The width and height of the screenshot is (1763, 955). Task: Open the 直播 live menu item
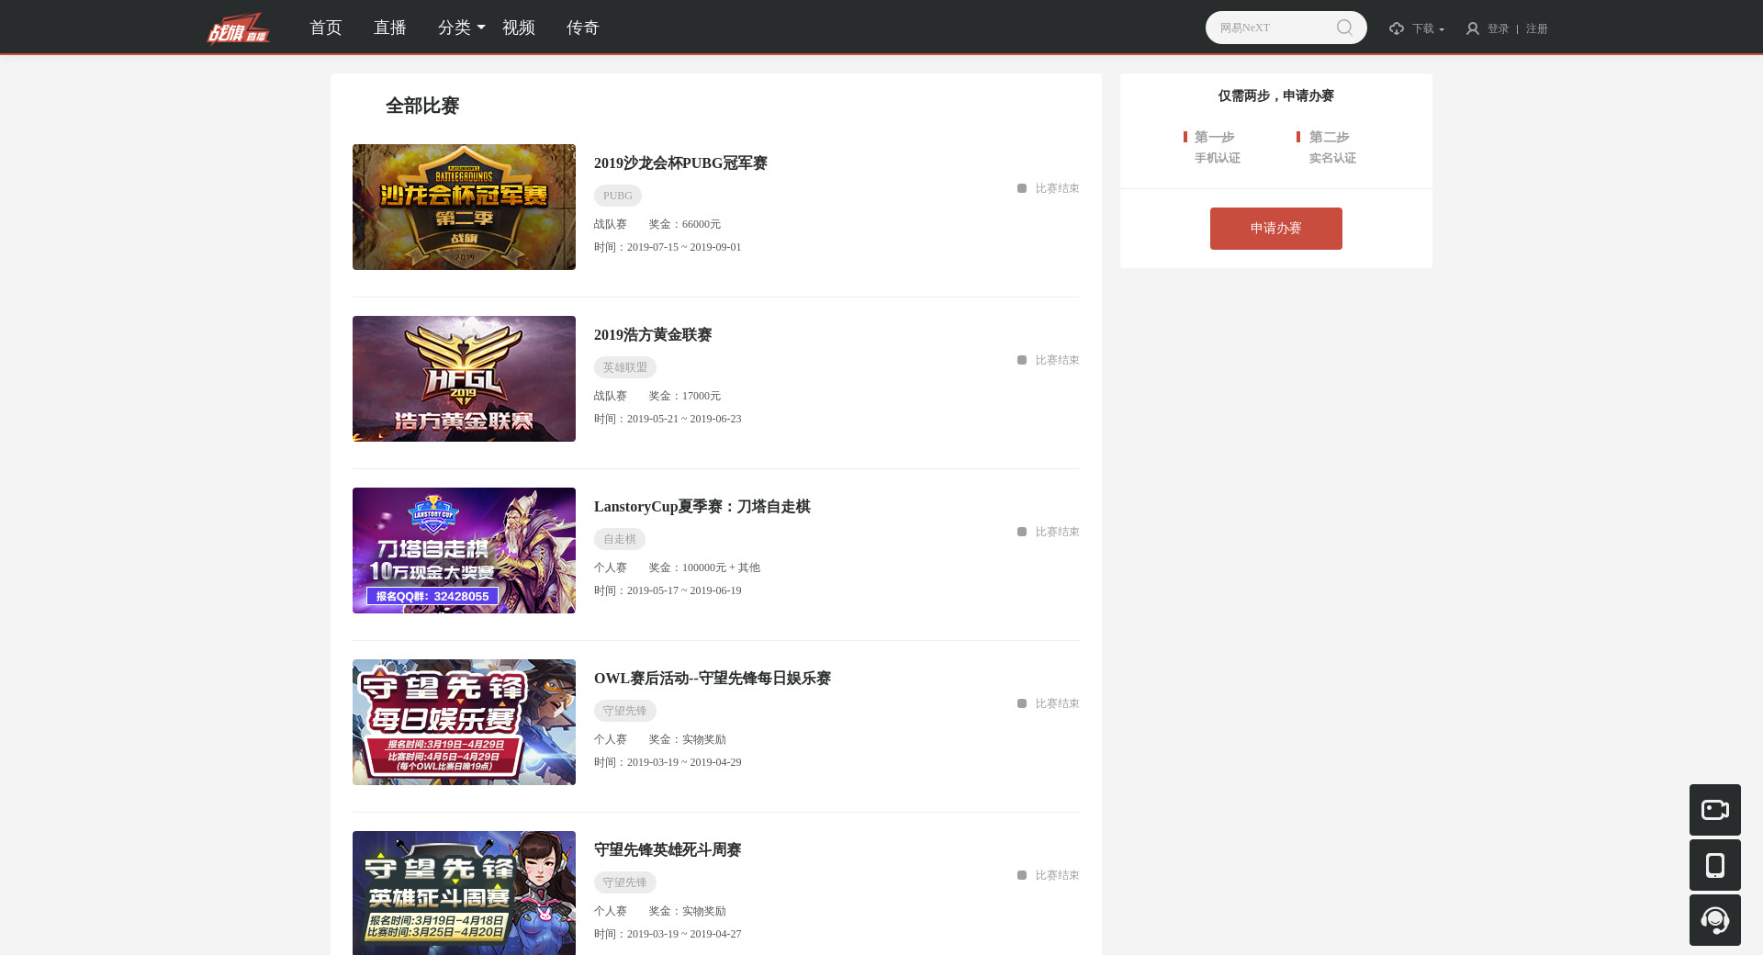tap(389, 28)
